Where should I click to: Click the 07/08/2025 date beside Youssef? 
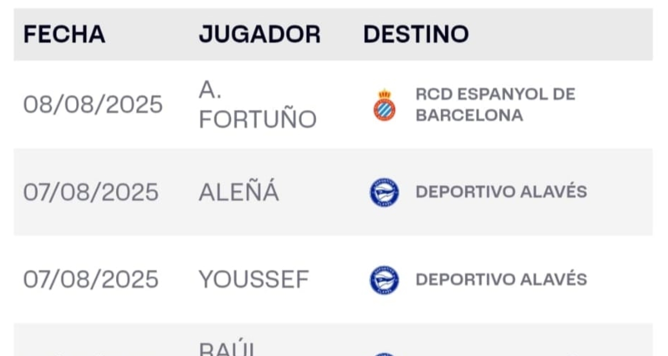pos(91,280)
